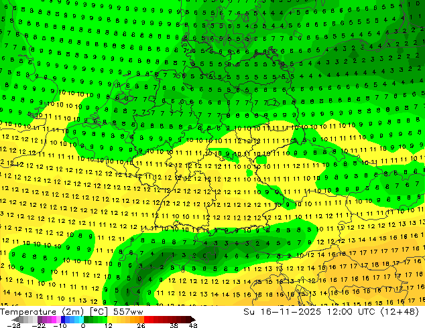Click the dark blue swatch in the legend
Screen dimensions: 425x328
pyautogui.click(x=63, y=319)
